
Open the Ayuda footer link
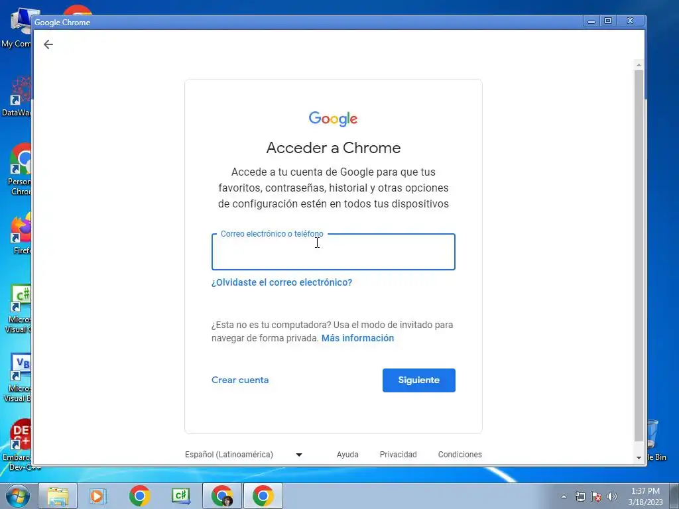(347, 455)
